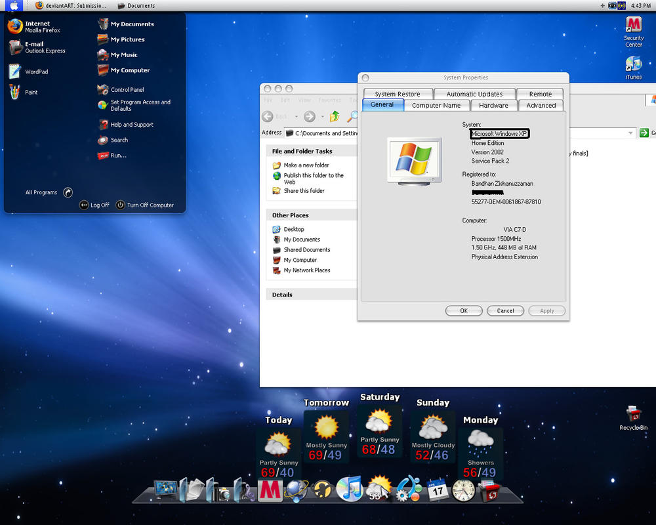Switch to deviantART Firefox taskbar window
The image size is (656, 525).
tap(71, 5)
